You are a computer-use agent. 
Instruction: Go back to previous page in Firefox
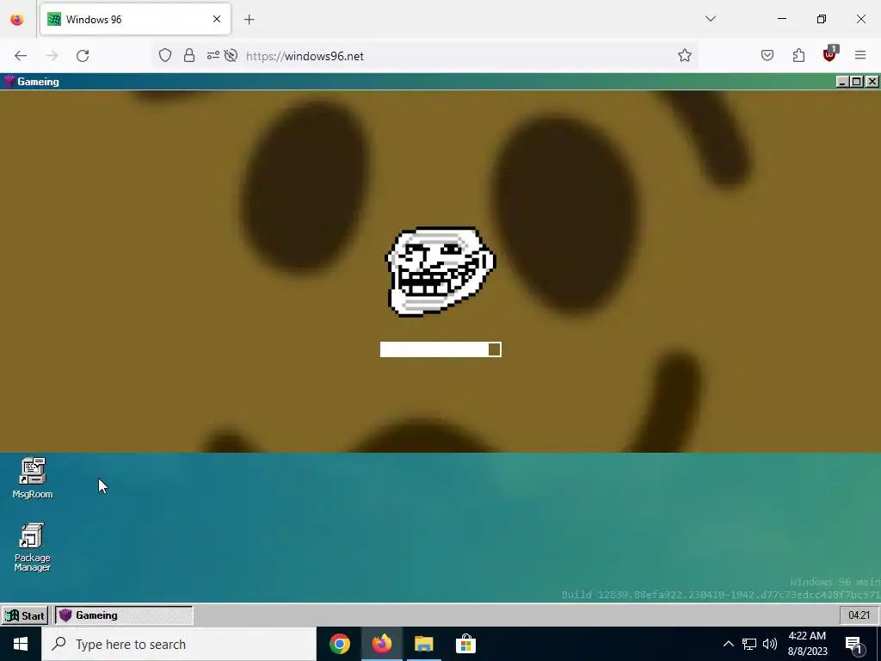21,56
